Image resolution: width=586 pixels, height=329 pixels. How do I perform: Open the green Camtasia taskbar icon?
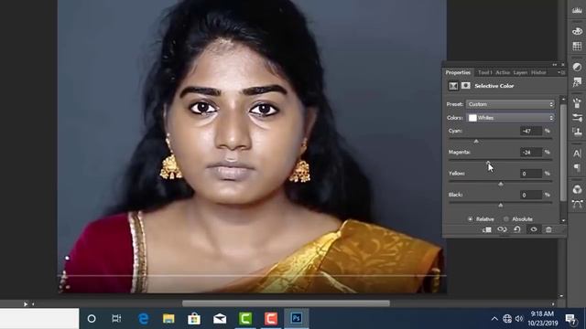click(x=245, y=319)
